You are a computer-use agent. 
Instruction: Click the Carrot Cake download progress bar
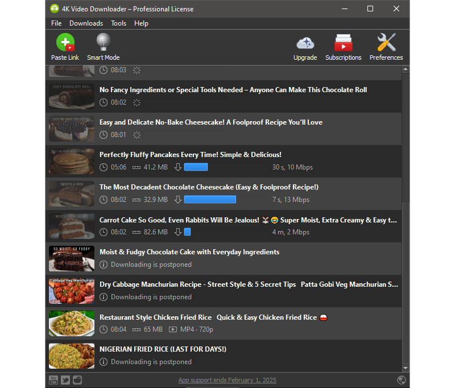(188, 232)
